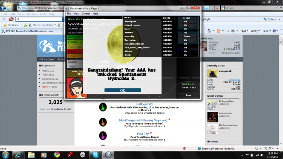Image resolution: width=283 pixels, height=159 pixels.
Task: Visit FFR Forums in the community sidebar
Action: 48,71
